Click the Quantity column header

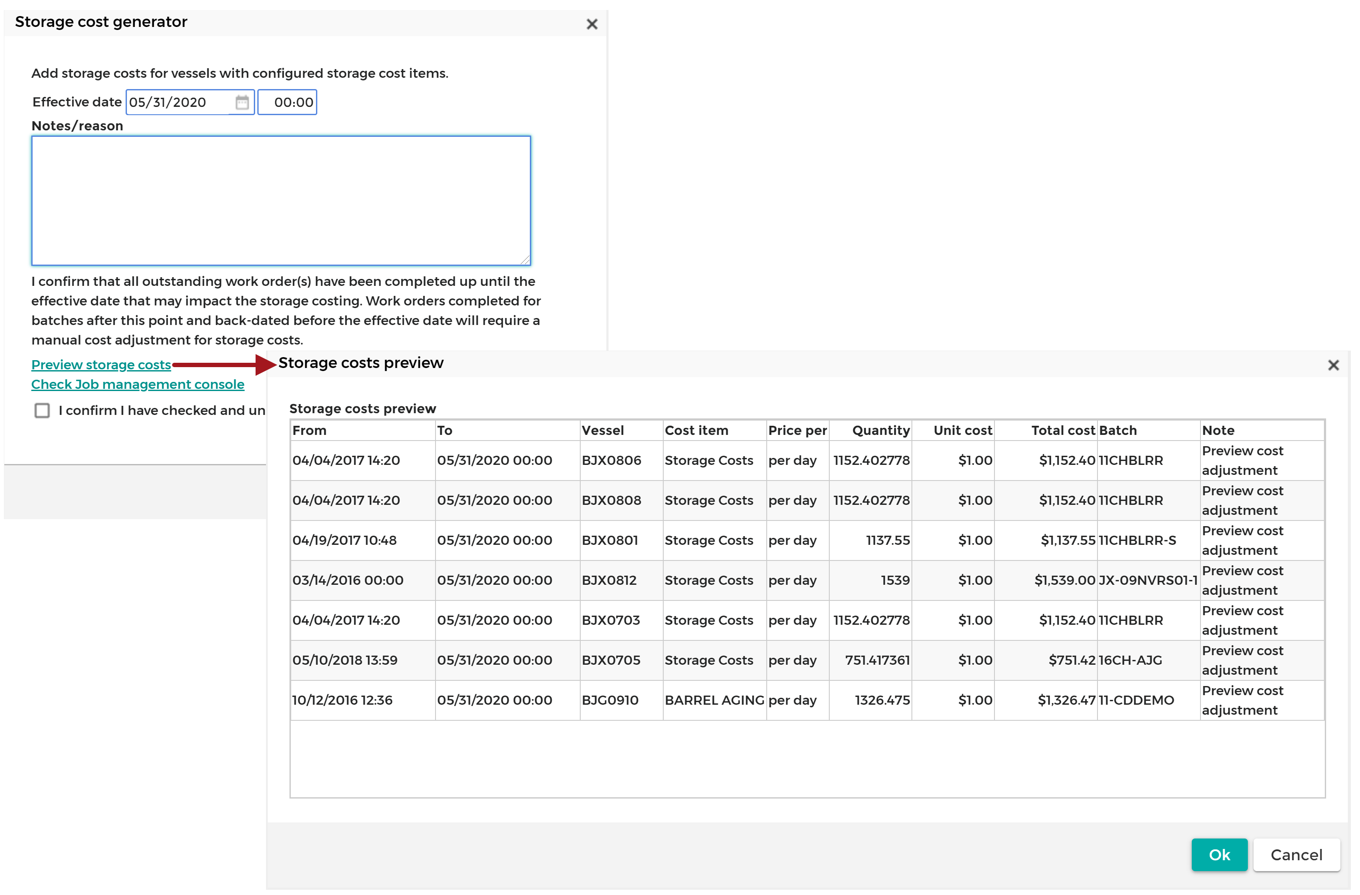(x=871, y=431)
